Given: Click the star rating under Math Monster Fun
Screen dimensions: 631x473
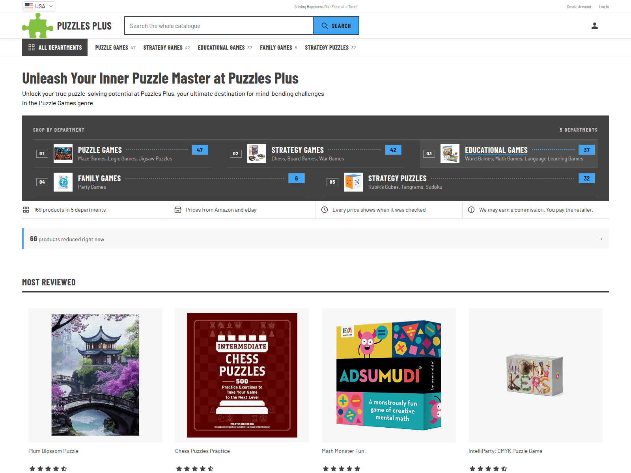Looking at the screenshot, I should [342, 469].
